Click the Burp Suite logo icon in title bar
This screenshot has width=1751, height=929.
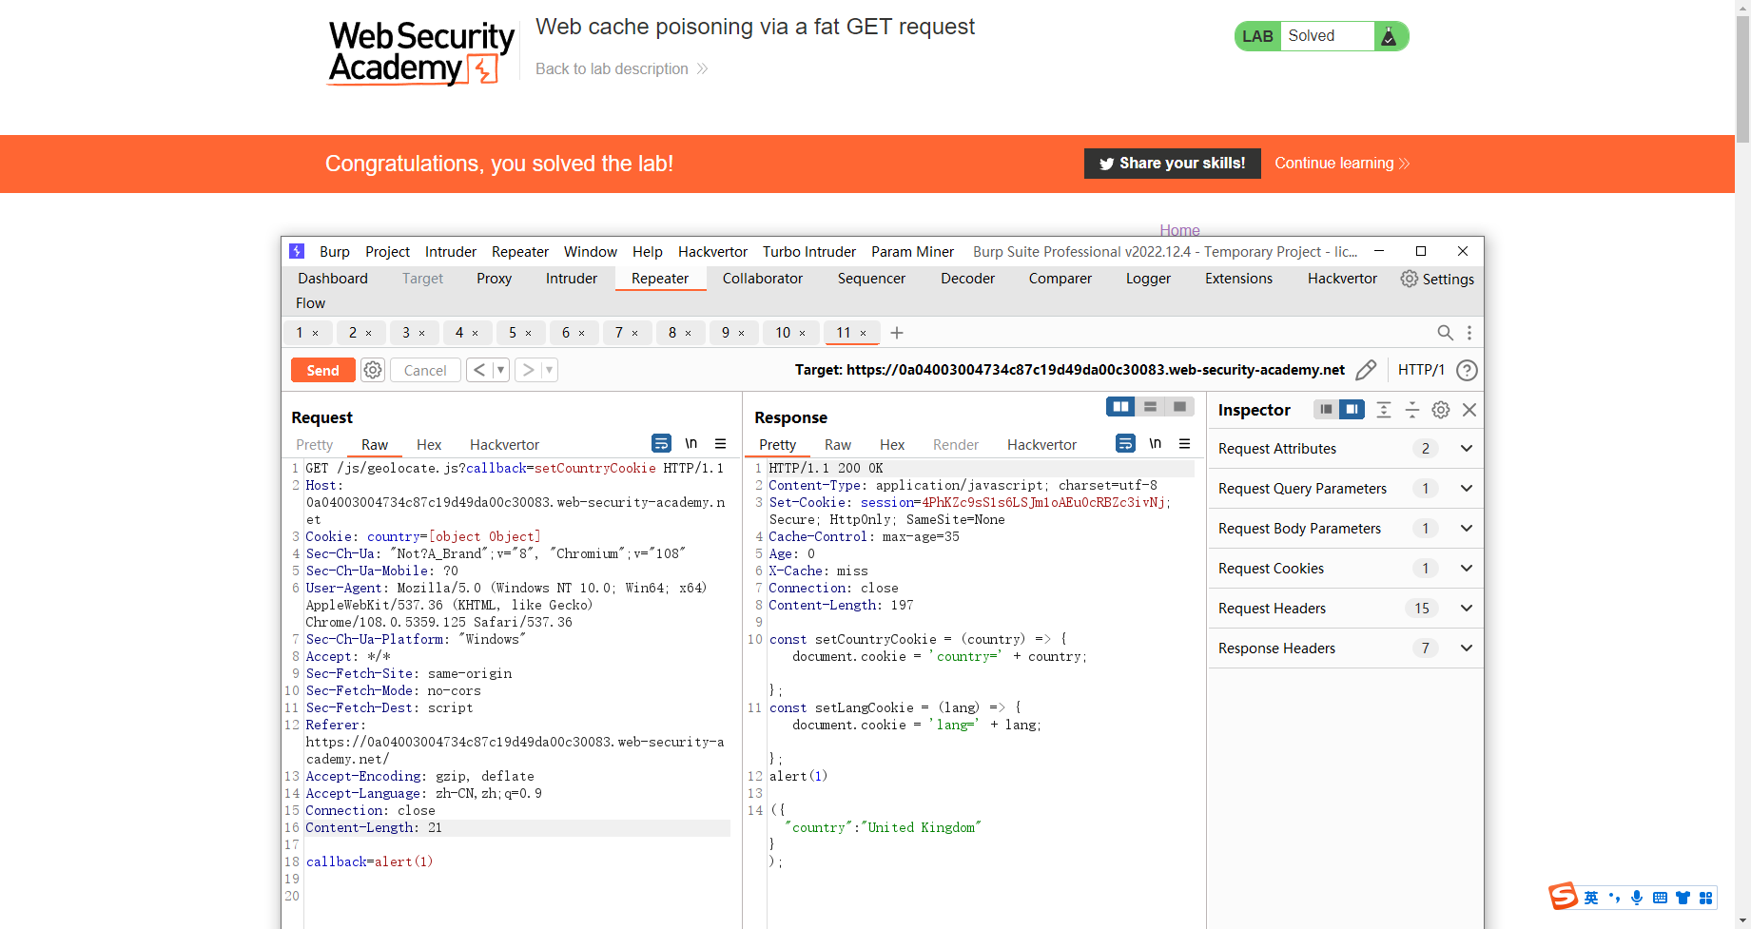point(297,251)
